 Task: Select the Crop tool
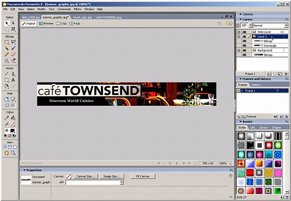point(13,29)
